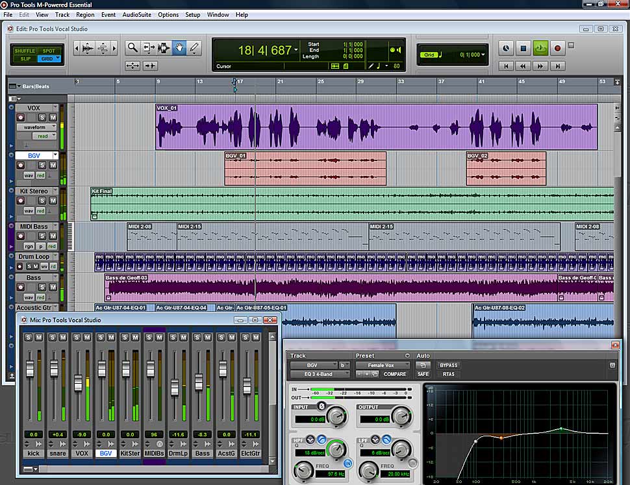Open the EQ 3 4-Band plug-in selector

[x=320, y=374]
